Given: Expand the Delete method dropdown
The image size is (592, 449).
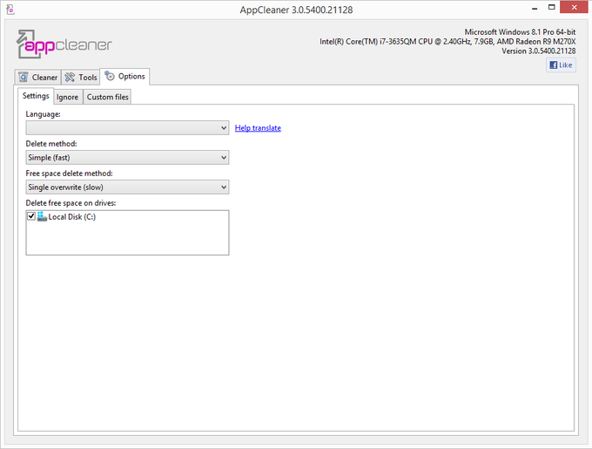Looking at the screenshot, I should pos(127,158).
